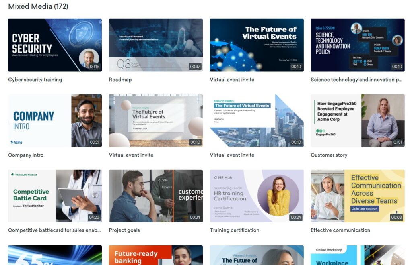
Task: Click the 'Training certification' title text
Action: point(235,230)
